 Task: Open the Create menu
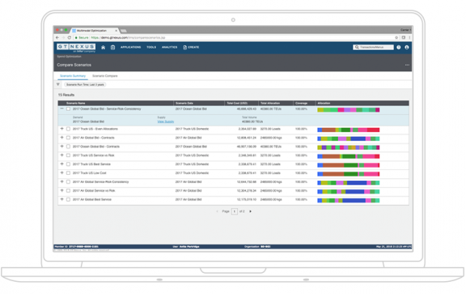pyautogui.click(x=191, y=47)
